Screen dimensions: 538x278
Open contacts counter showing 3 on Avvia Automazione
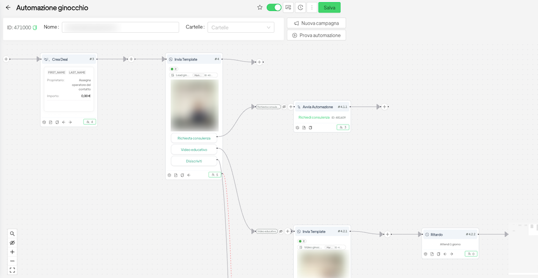[343, 127]
